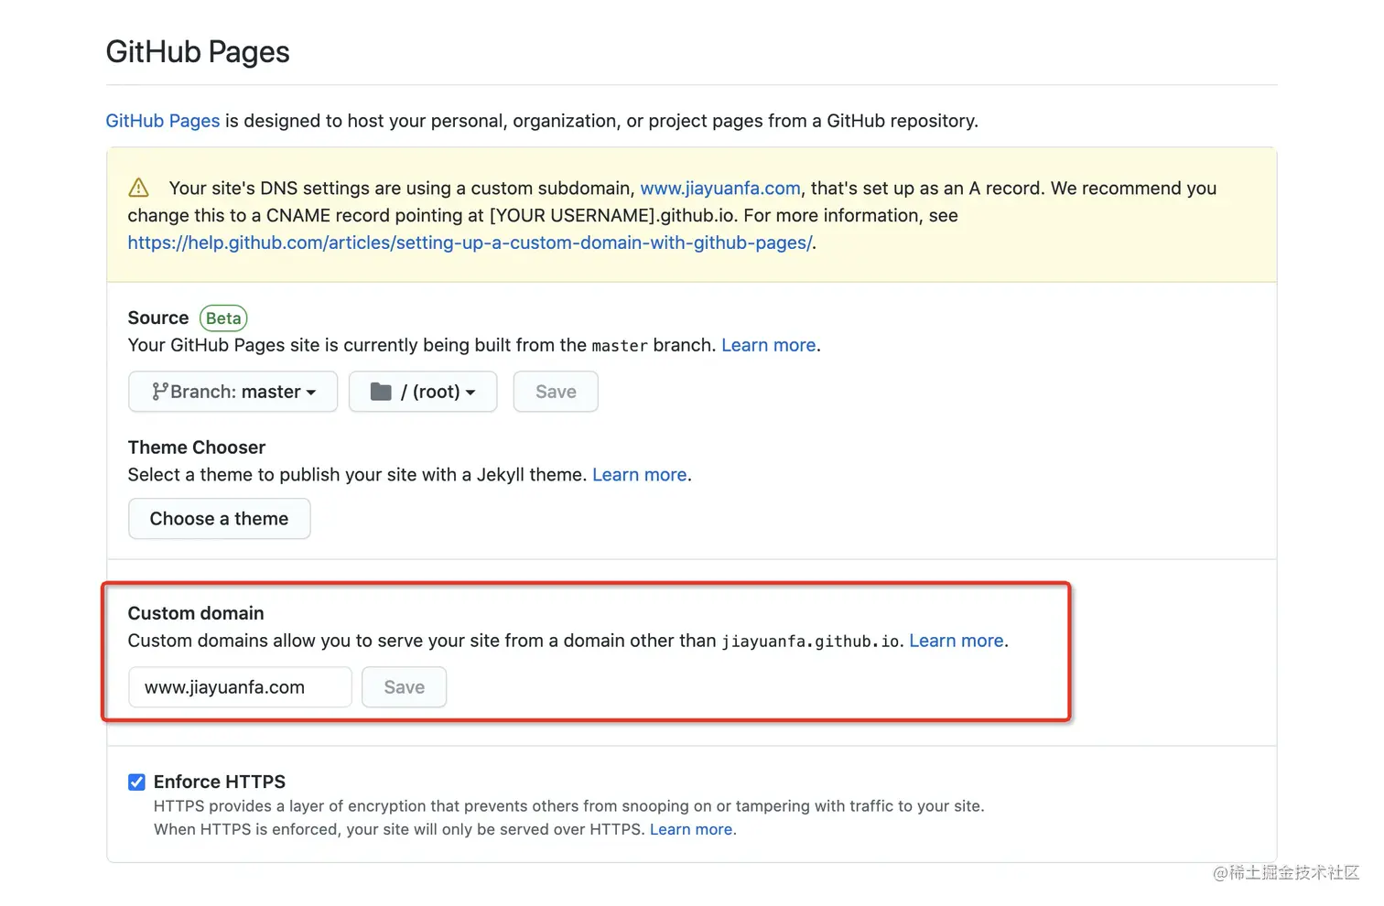This screenshot has height=906, width=1384.
Task: Open the help.github.com custom domain article link
Action: (x=470, y=243)
